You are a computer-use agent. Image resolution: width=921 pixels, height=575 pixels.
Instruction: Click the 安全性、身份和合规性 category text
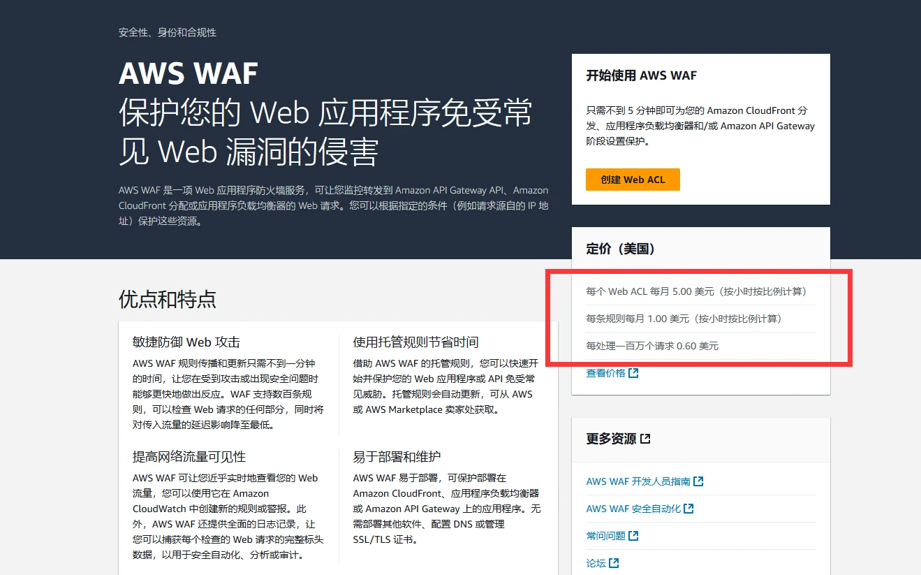pyautogui.click(x=168, y=33)
